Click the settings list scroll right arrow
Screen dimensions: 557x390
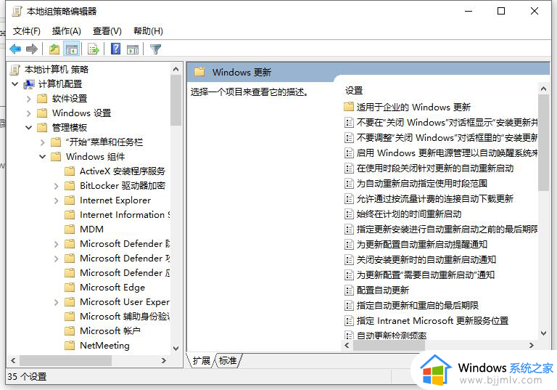(x=532, y=345)
